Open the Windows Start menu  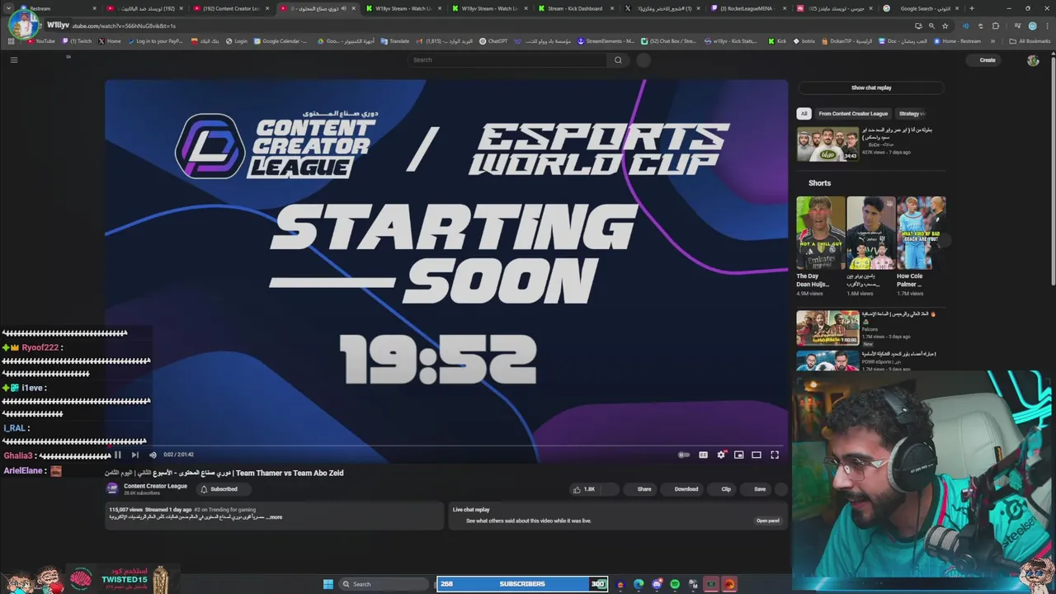[328, 584]
